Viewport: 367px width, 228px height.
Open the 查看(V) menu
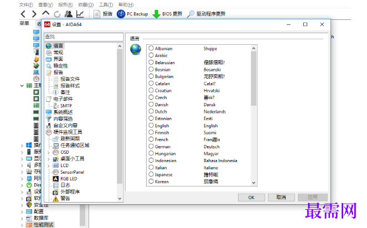pyautogui.click(x=45, y=4)
